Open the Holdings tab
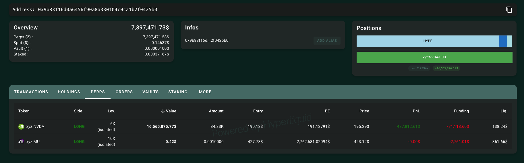 pyautogui.click(x=69, y=92)
